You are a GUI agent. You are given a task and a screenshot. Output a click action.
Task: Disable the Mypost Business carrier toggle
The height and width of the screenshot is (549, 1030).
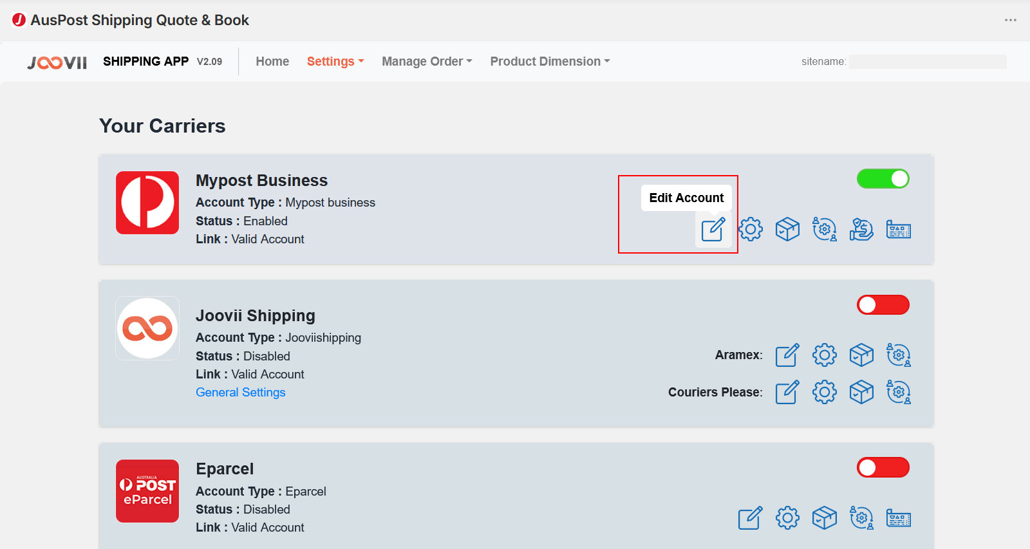pos(883,179)
